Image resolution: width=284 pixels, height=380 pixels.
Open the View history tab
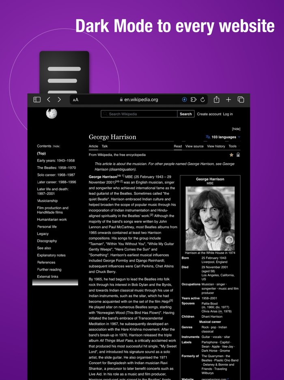(x=216, y=146)
